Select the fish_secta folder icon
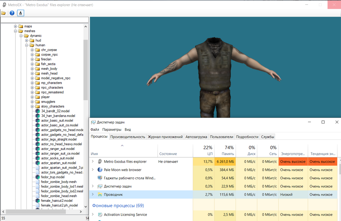The image size is (341, 221). (x=37, y=64)
